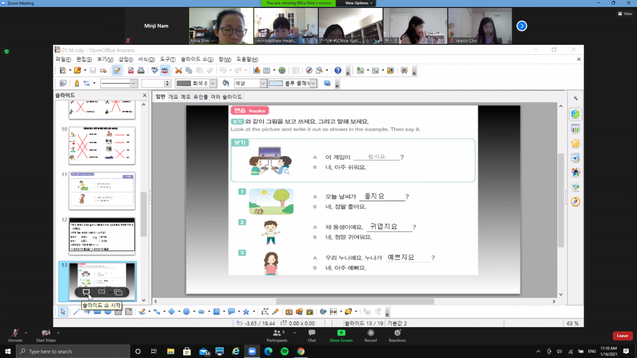This screenshot has height=358, width=637.
Task: Open OpenOffice Help question-mark icon
Action: pos(338,70)
